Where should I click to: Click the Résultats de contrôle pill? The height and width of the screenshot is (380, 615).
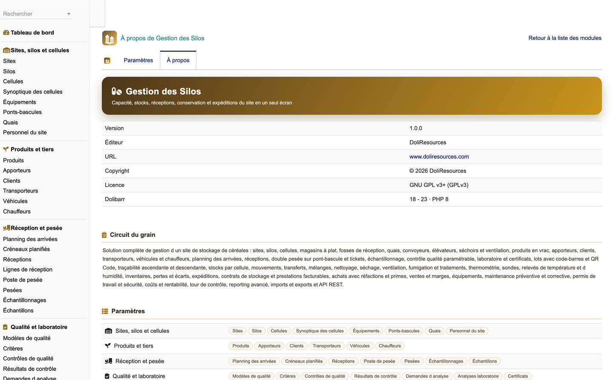(x=375, y=376)
